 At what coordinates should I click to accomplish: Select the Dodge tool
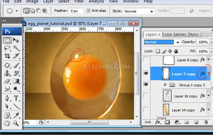[x=16, y=89]
